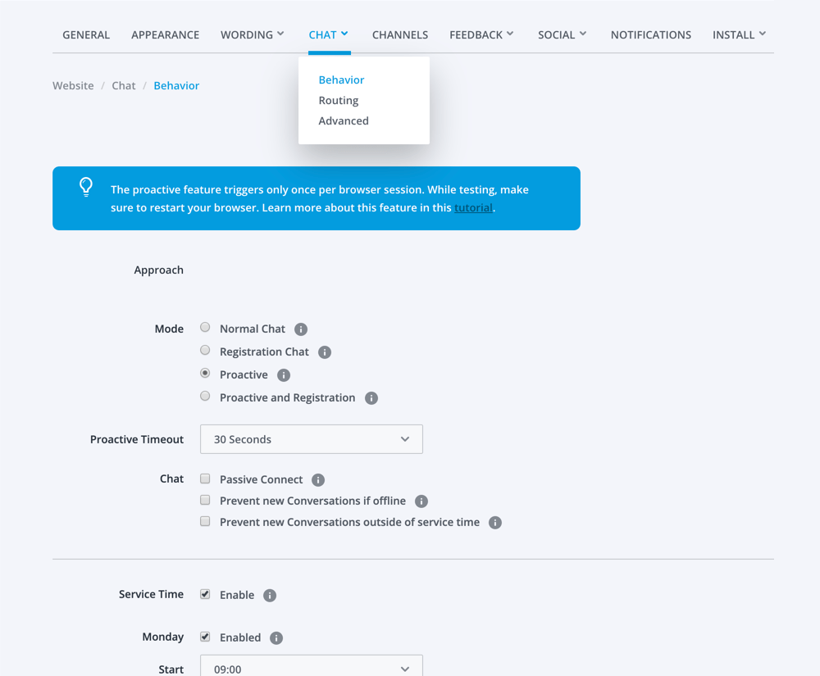Open the Notifications tab
This screenshot has width=820, height=676.
coord(651,35)
